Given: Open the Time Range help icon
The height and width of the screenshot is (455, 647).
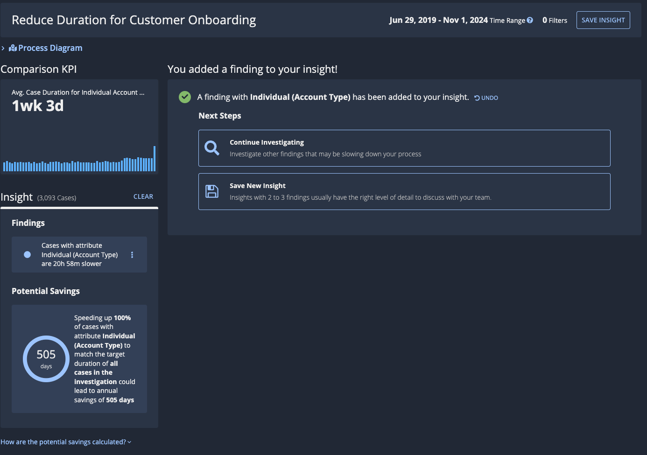Looking at the screenshot, I should pos(530,20).
